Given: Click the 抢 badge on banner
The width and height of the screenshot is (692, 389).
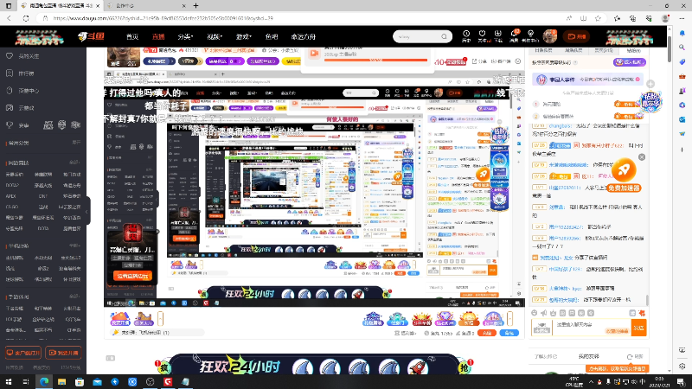Looking at the screenshot, I should pyautogui.click(x=465, y=367).
